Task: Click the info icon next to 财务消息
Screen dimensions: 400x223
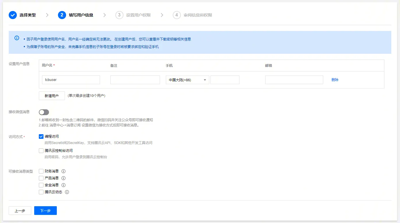Action: coord(64,171)
